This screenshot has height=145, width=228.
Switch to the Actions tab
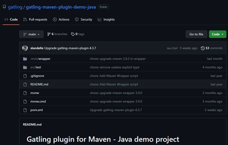61,19
